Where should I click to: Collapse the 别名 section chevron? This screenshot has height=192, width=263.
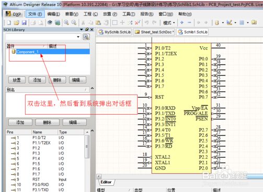pyautogui.click(x=92, y=88)
